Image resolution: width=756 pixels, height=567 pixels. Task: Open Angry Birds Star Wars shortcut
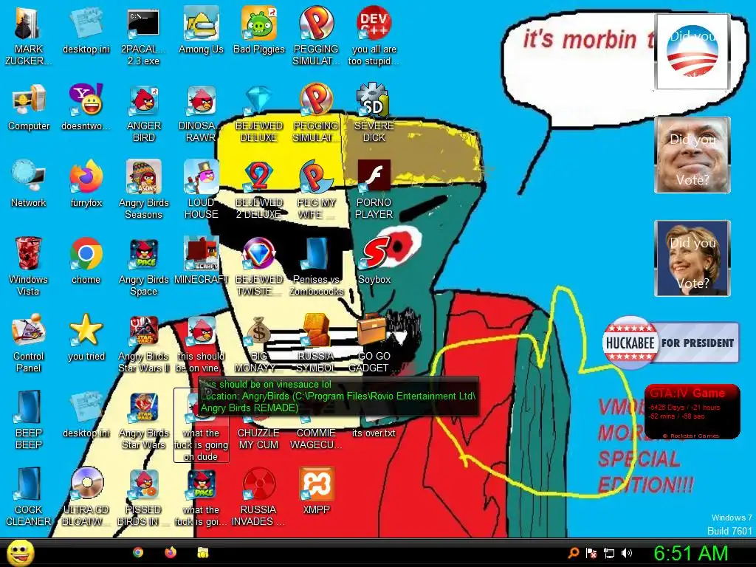[x=144, y=420]
